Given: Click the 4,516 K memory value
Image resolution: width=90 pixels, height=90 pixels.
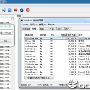Looking at the screenshot, I should [x=73, y=67].
